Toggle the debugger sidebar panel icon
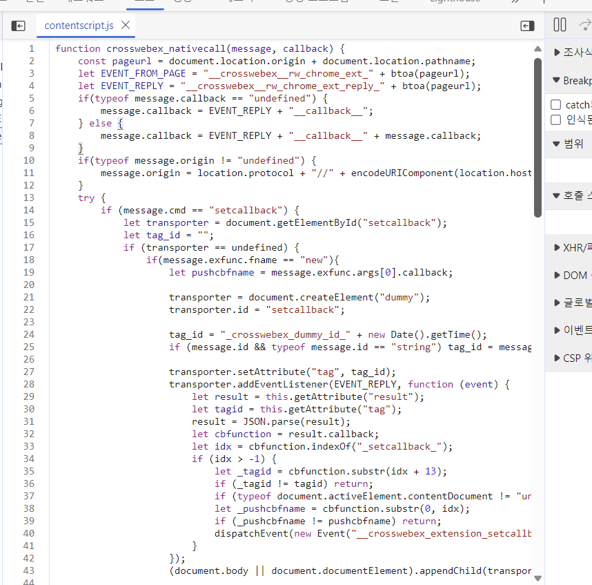Screen dimensions: 592x585 pos(527,25)
